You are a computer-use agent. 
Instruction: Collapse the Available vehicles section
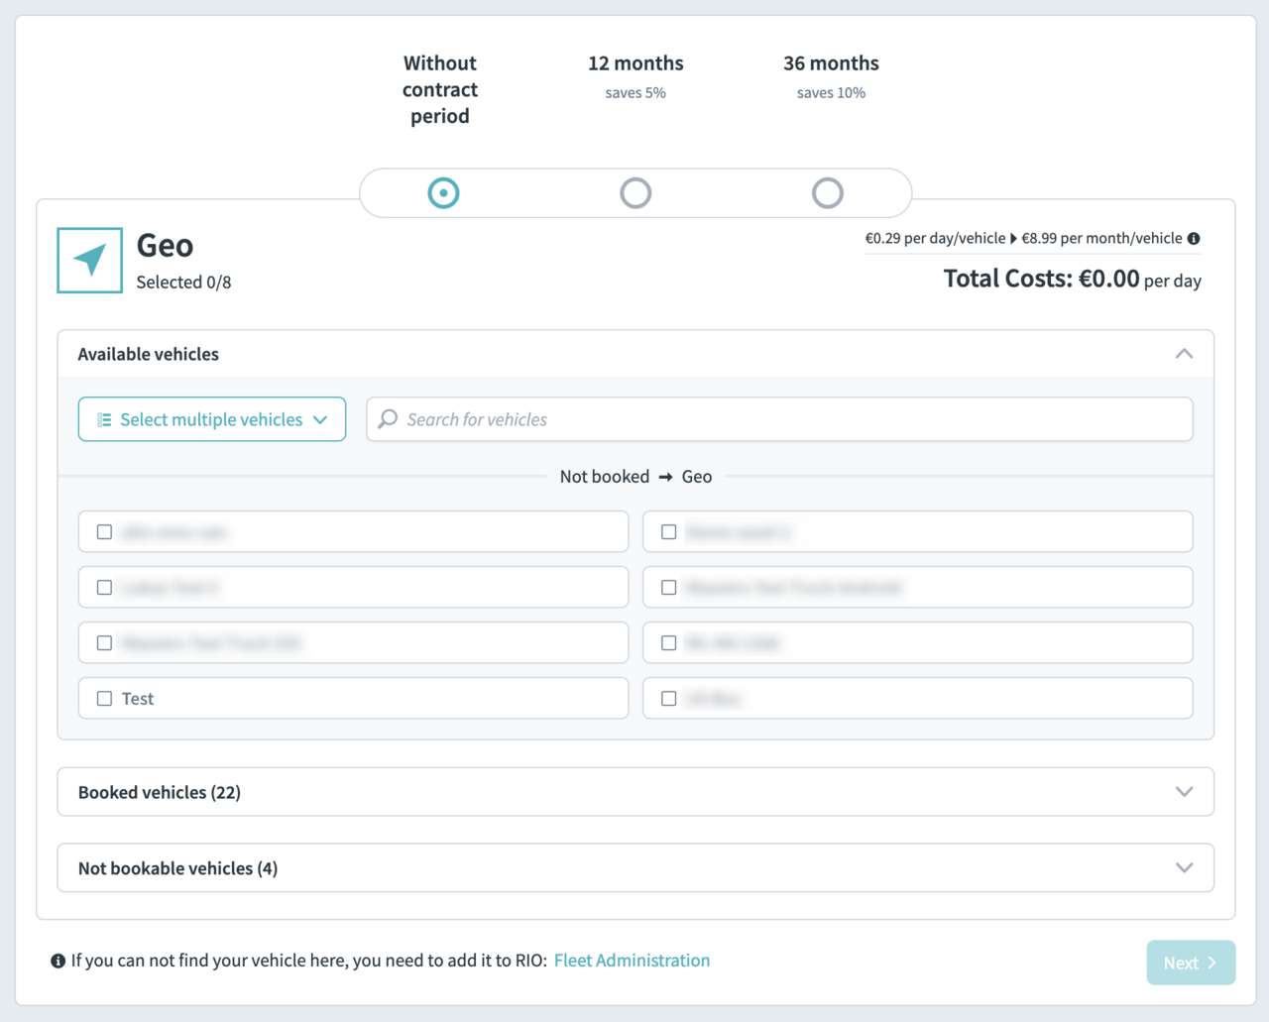click(x=1183, y=353)
